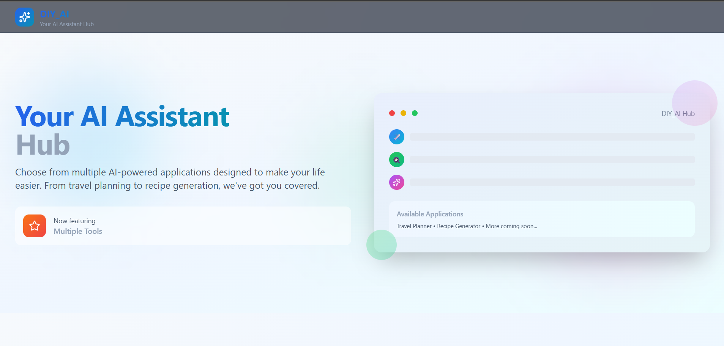Click the DIY_AI brand name in the header
Screen dimensions: 724x346
[x=54, y=14]
